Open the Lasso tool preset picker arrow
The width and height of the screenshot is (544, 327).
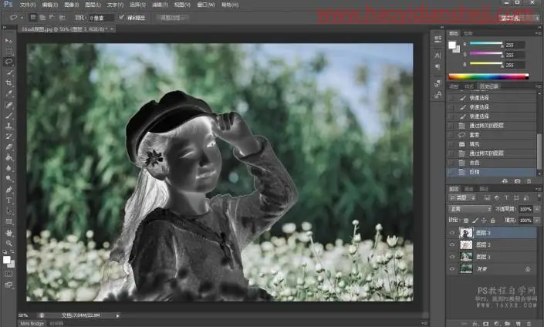(x=22, y=17)
